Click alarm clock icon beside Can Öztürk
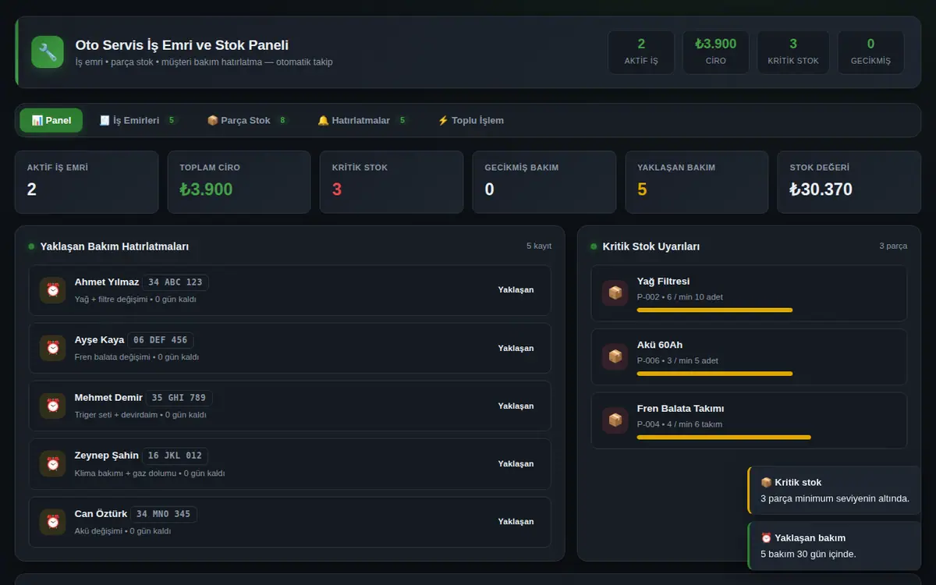The image size is (936, 585). coord(53,521)
